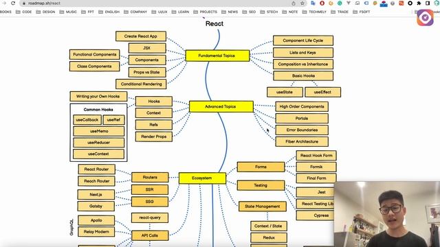Open the gray funnel extension icon
Image resolution: width=440 pixels, height=247 pixels.
[x=349, y=3]
